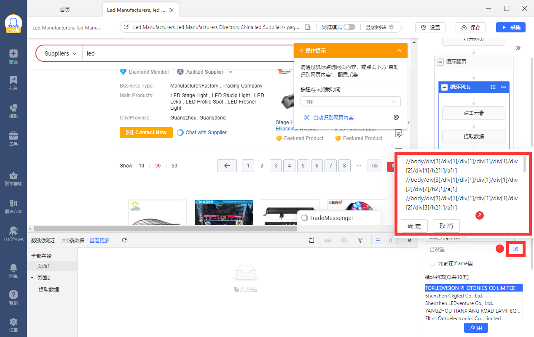Click the edit XPath pencil icon beside 已设置

(515, 249)
